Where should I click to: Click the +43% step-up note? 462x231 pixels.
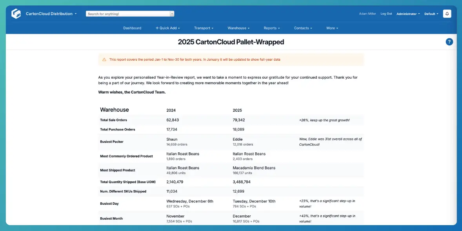coord(327,218)
